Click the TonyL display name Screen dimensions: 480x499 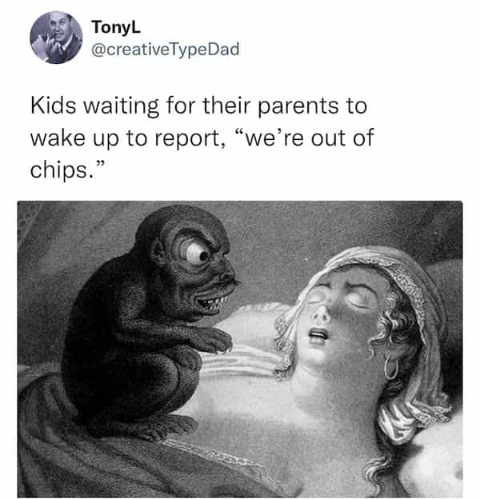tap(116, 27)
